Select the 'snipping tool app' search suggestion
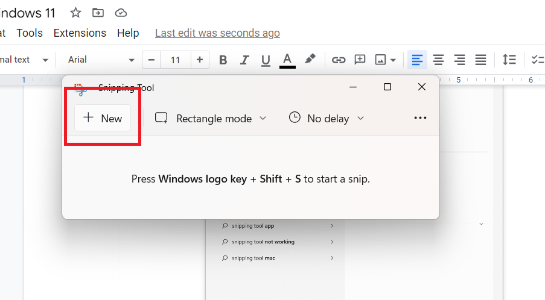545x300 pixels. pyautogui.click(x=253, y=226)
